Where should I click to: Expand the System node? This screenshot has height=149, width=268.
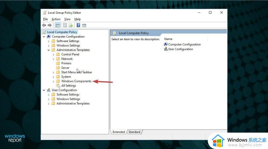coord(53,77)
